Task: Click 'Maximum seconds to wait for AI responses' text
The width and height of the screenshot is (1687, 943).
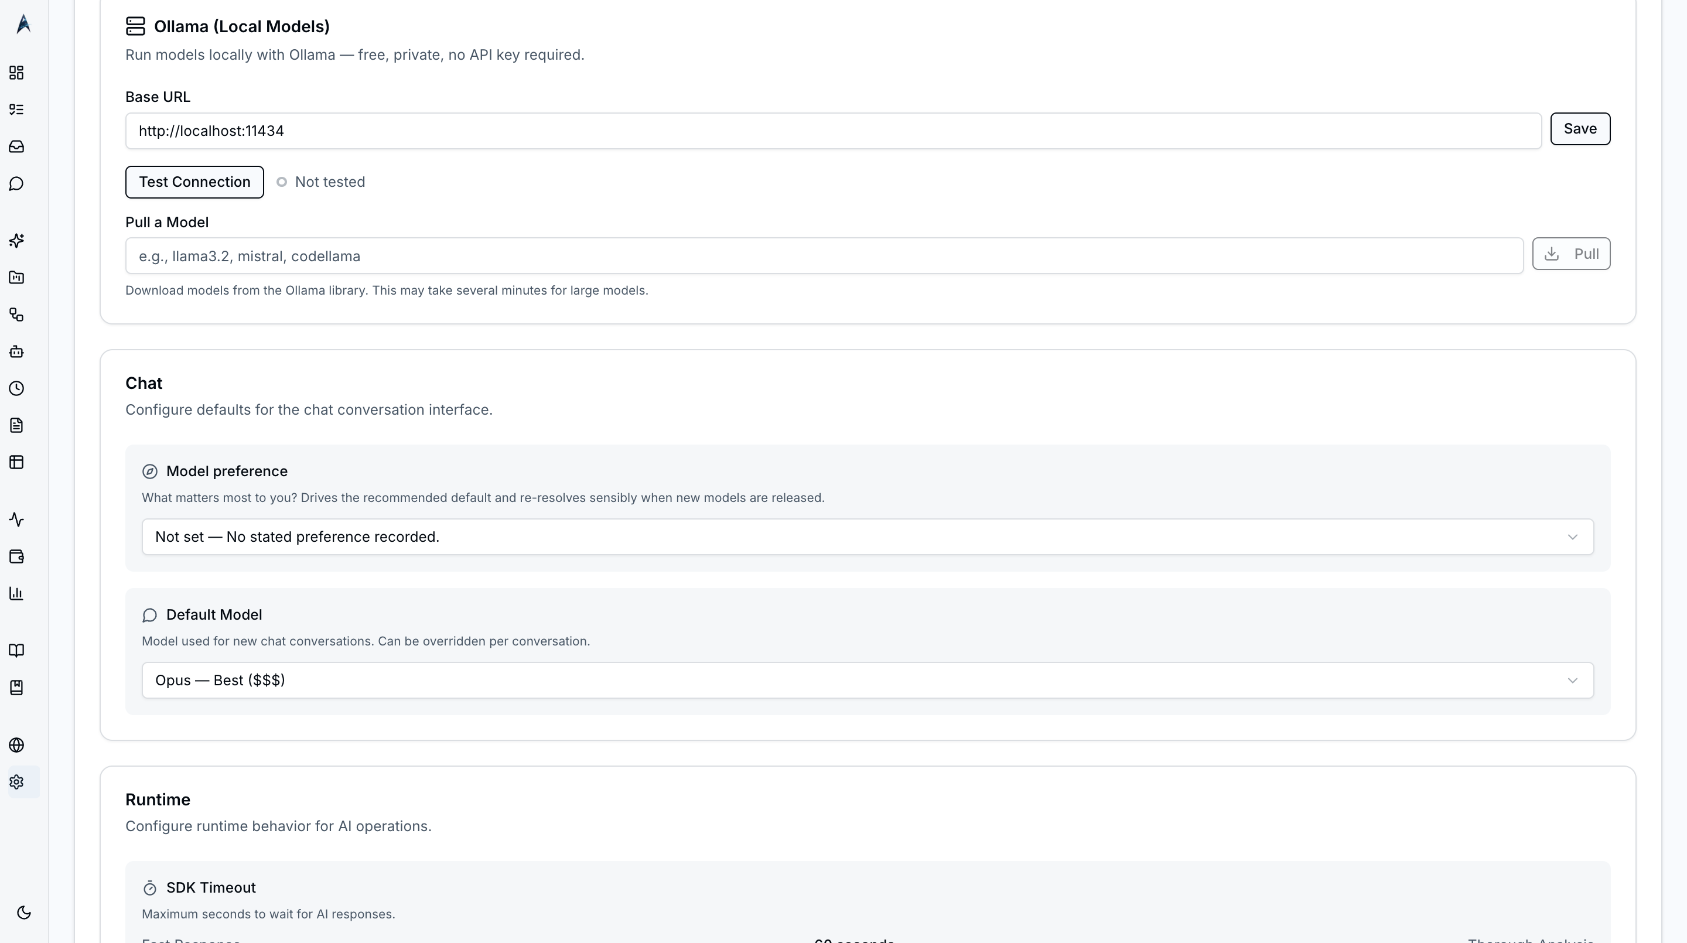Action: pos(268,914)
